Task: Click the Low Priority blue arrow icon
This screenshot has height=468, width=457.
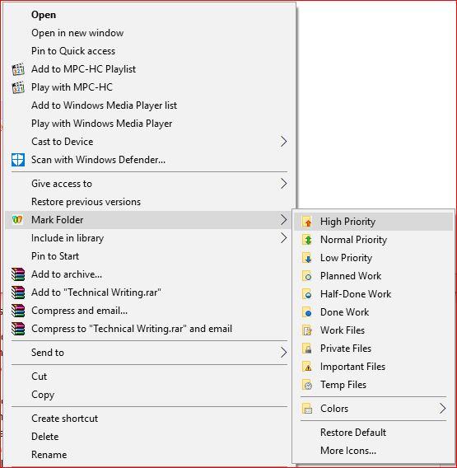Action: [307, 258]
